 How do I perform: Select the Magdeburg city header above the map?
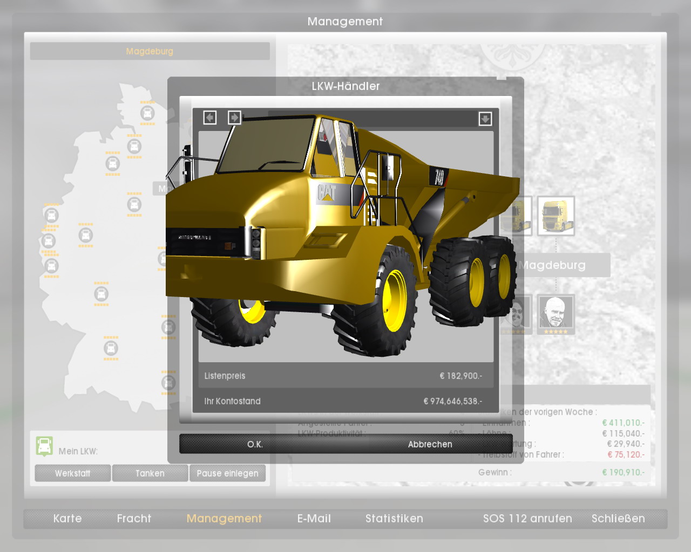tap(150, 51)
